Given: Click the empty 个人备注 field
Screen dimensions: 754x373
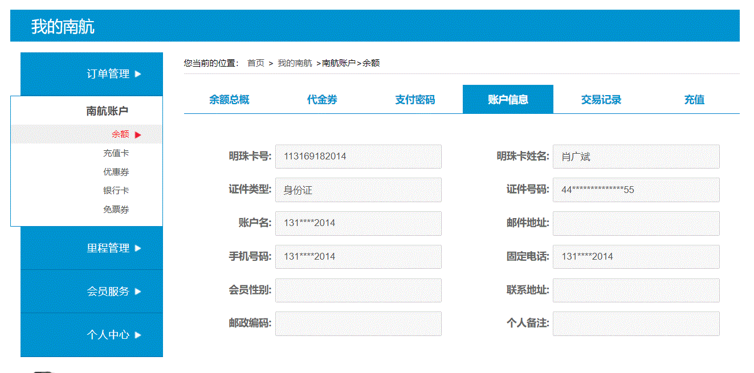Looking at the screenshot, I should (636, 324).
